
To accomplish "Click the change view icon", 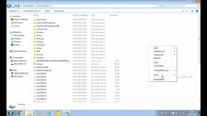I will 183,11.
